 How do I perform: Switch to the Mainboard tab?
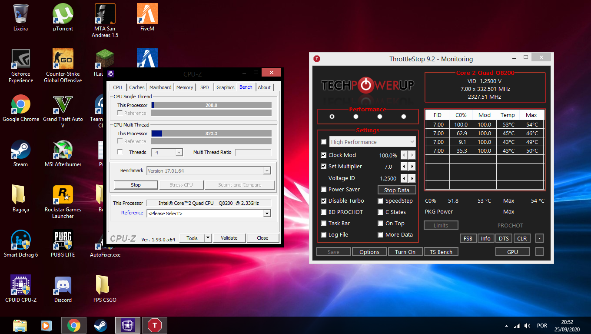(160, 87)
